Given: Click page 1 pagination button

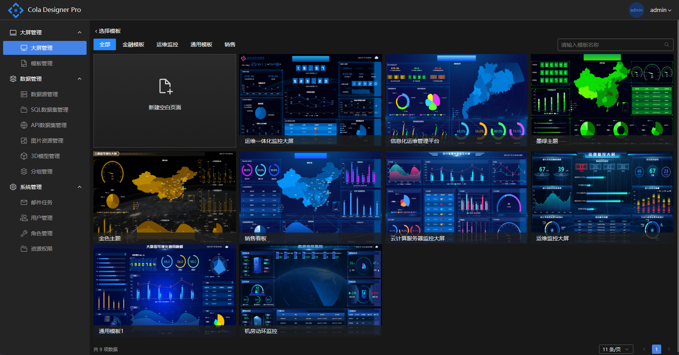Looking at the screenshot, I should pyautogui.click(x=656, y=349).
